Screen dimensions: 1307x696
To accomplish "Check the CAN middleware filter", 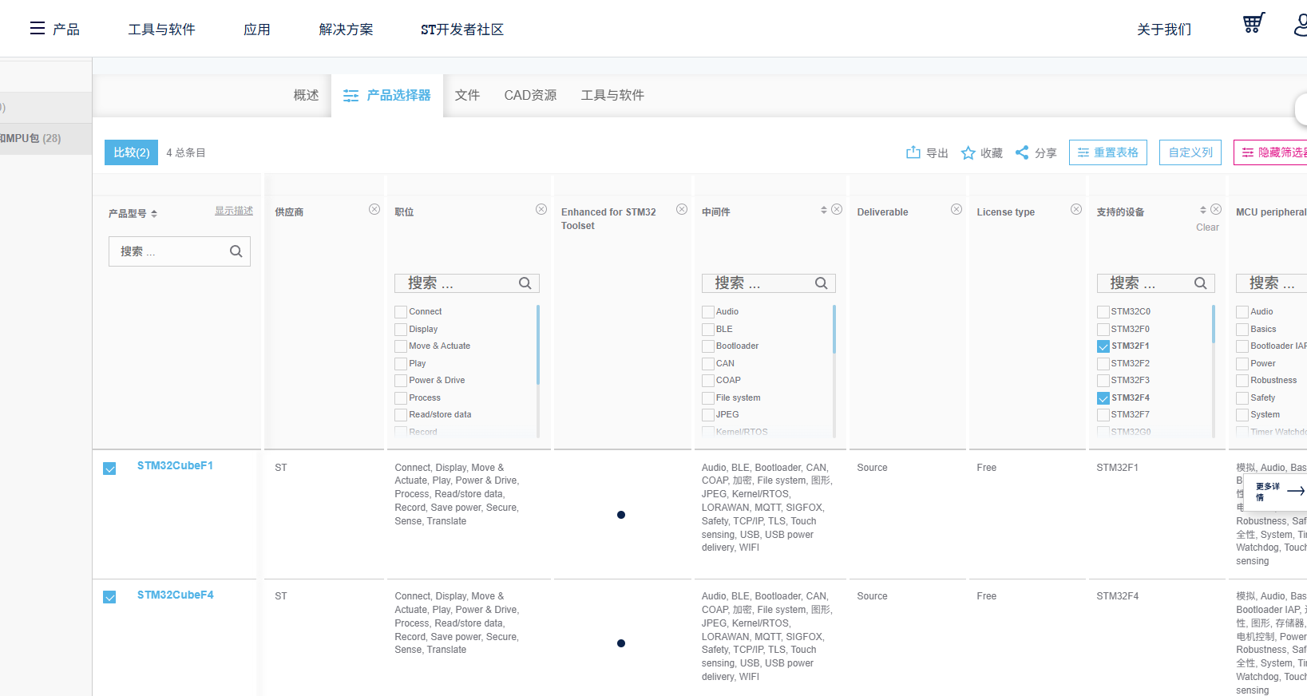I will (x=708, y=364).
